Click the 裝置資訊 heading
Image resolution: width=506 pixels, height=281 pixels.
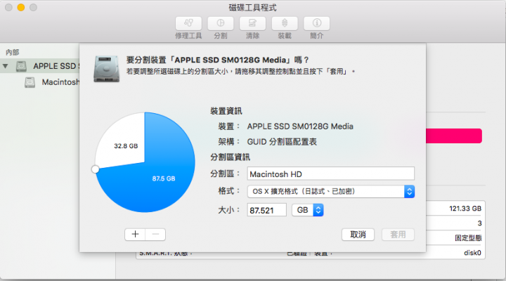pyautogui.click(x=226, y=111)
